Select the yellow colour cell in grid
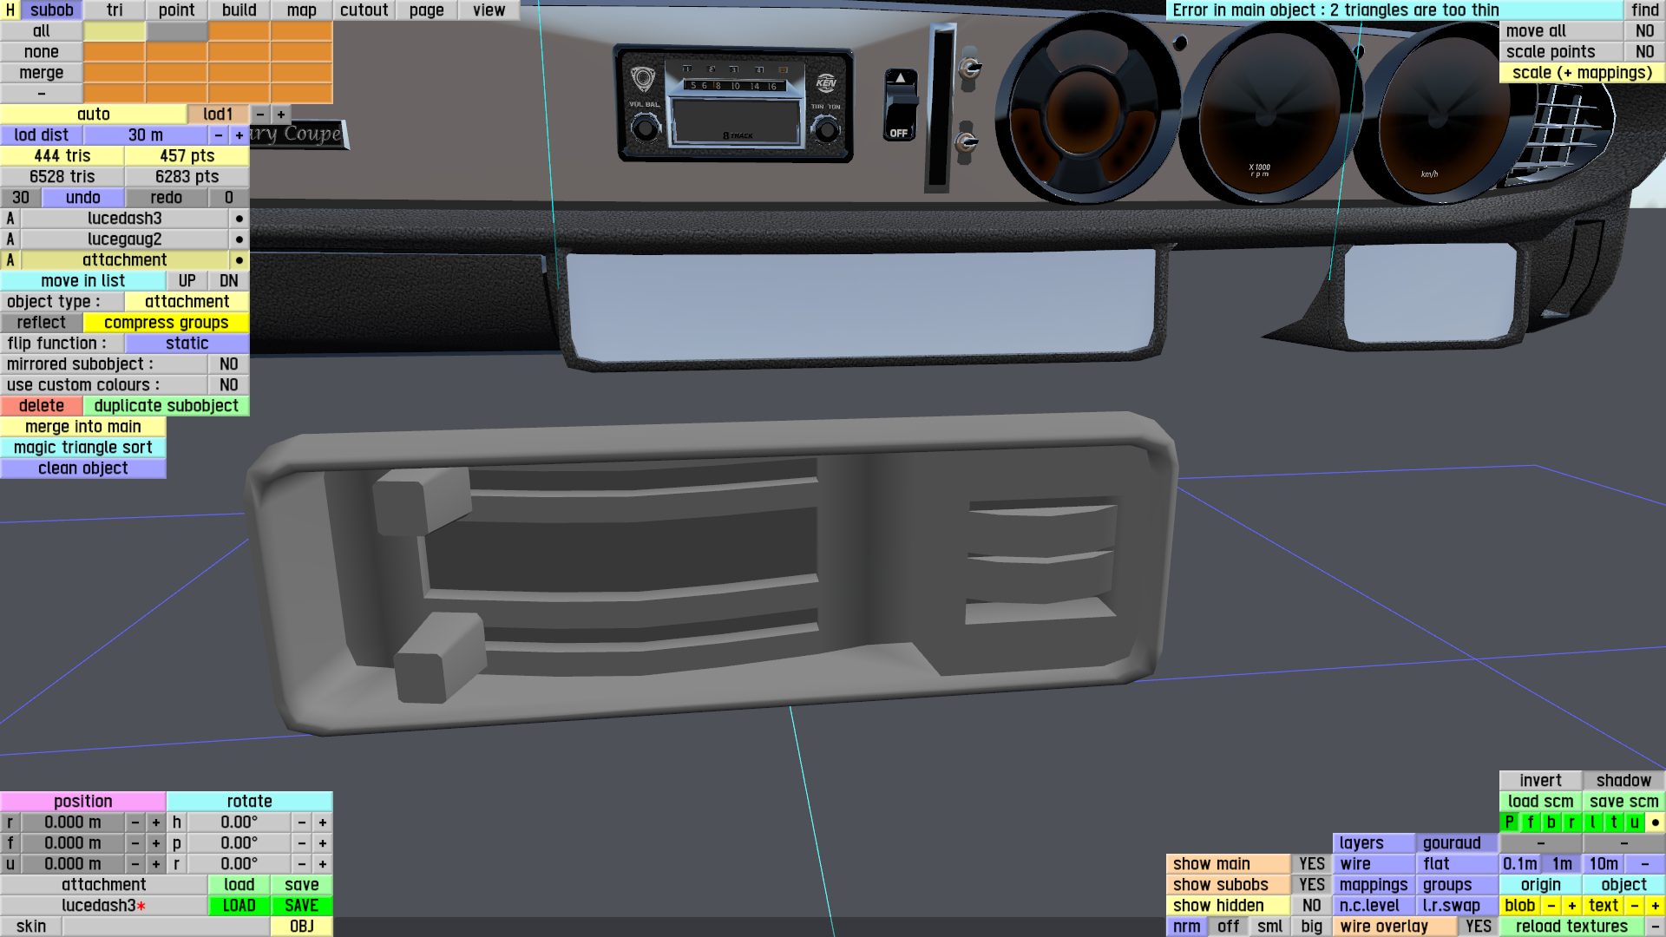This screenshot has width=1666, height=937. point(114,31)
